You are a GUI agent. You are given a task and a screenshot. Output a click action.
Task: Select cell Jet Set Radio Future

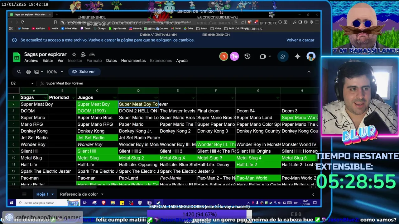[x=138, y=138]
